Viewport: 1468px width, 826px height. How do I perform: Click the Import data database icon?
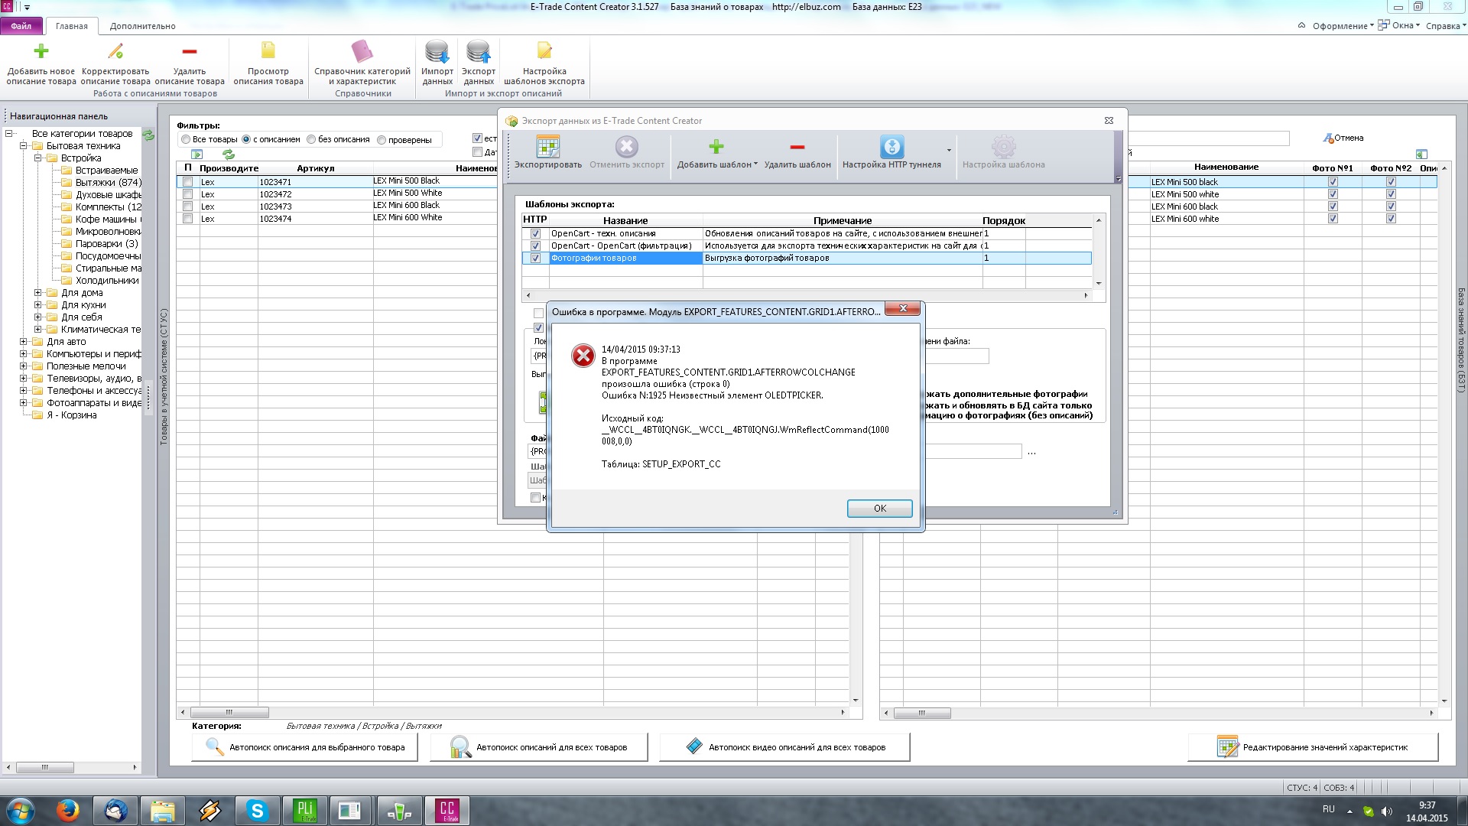(x=437, y=51)
